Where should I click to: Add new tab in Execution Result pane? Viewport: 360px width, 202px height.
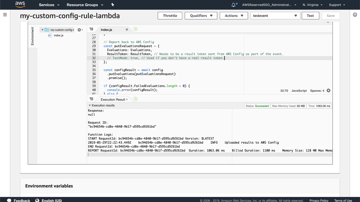[x=136, y=99]
